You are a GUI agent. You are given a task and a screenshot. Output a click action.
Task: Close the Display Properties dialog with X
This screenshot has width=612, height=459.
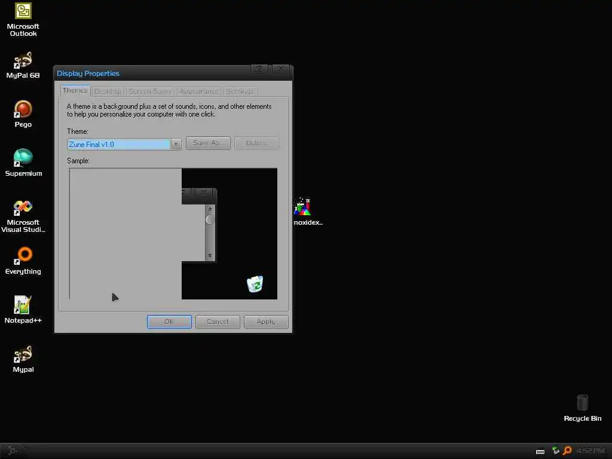pos(281,69)
